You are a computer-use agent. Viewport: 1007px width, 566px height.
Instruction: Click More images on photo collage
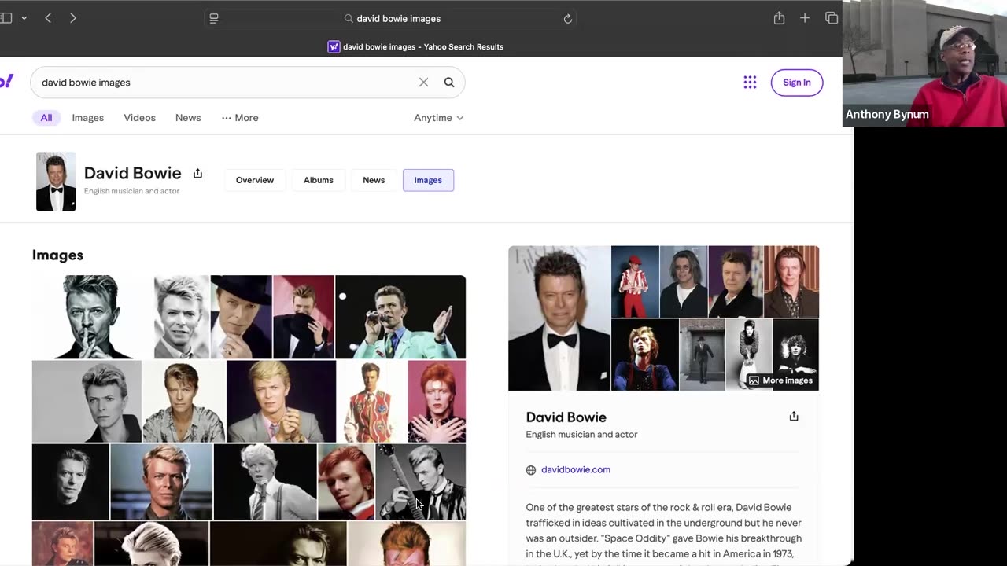click(x=780, y=380)
